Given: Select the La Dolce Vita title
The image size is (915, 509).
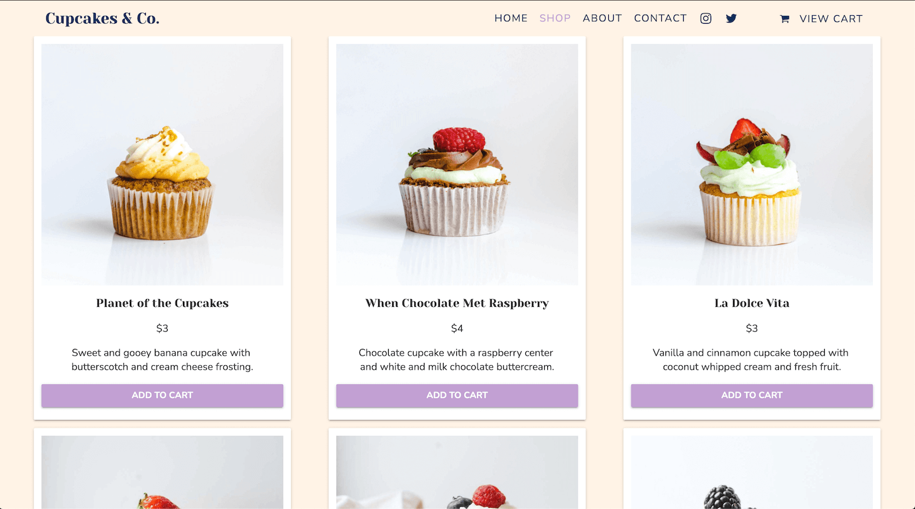Looking at the screenshot, I should point(752,303).
